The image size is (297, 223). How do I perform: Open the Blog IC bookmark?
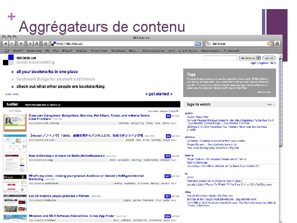click(x=67, y=51)
